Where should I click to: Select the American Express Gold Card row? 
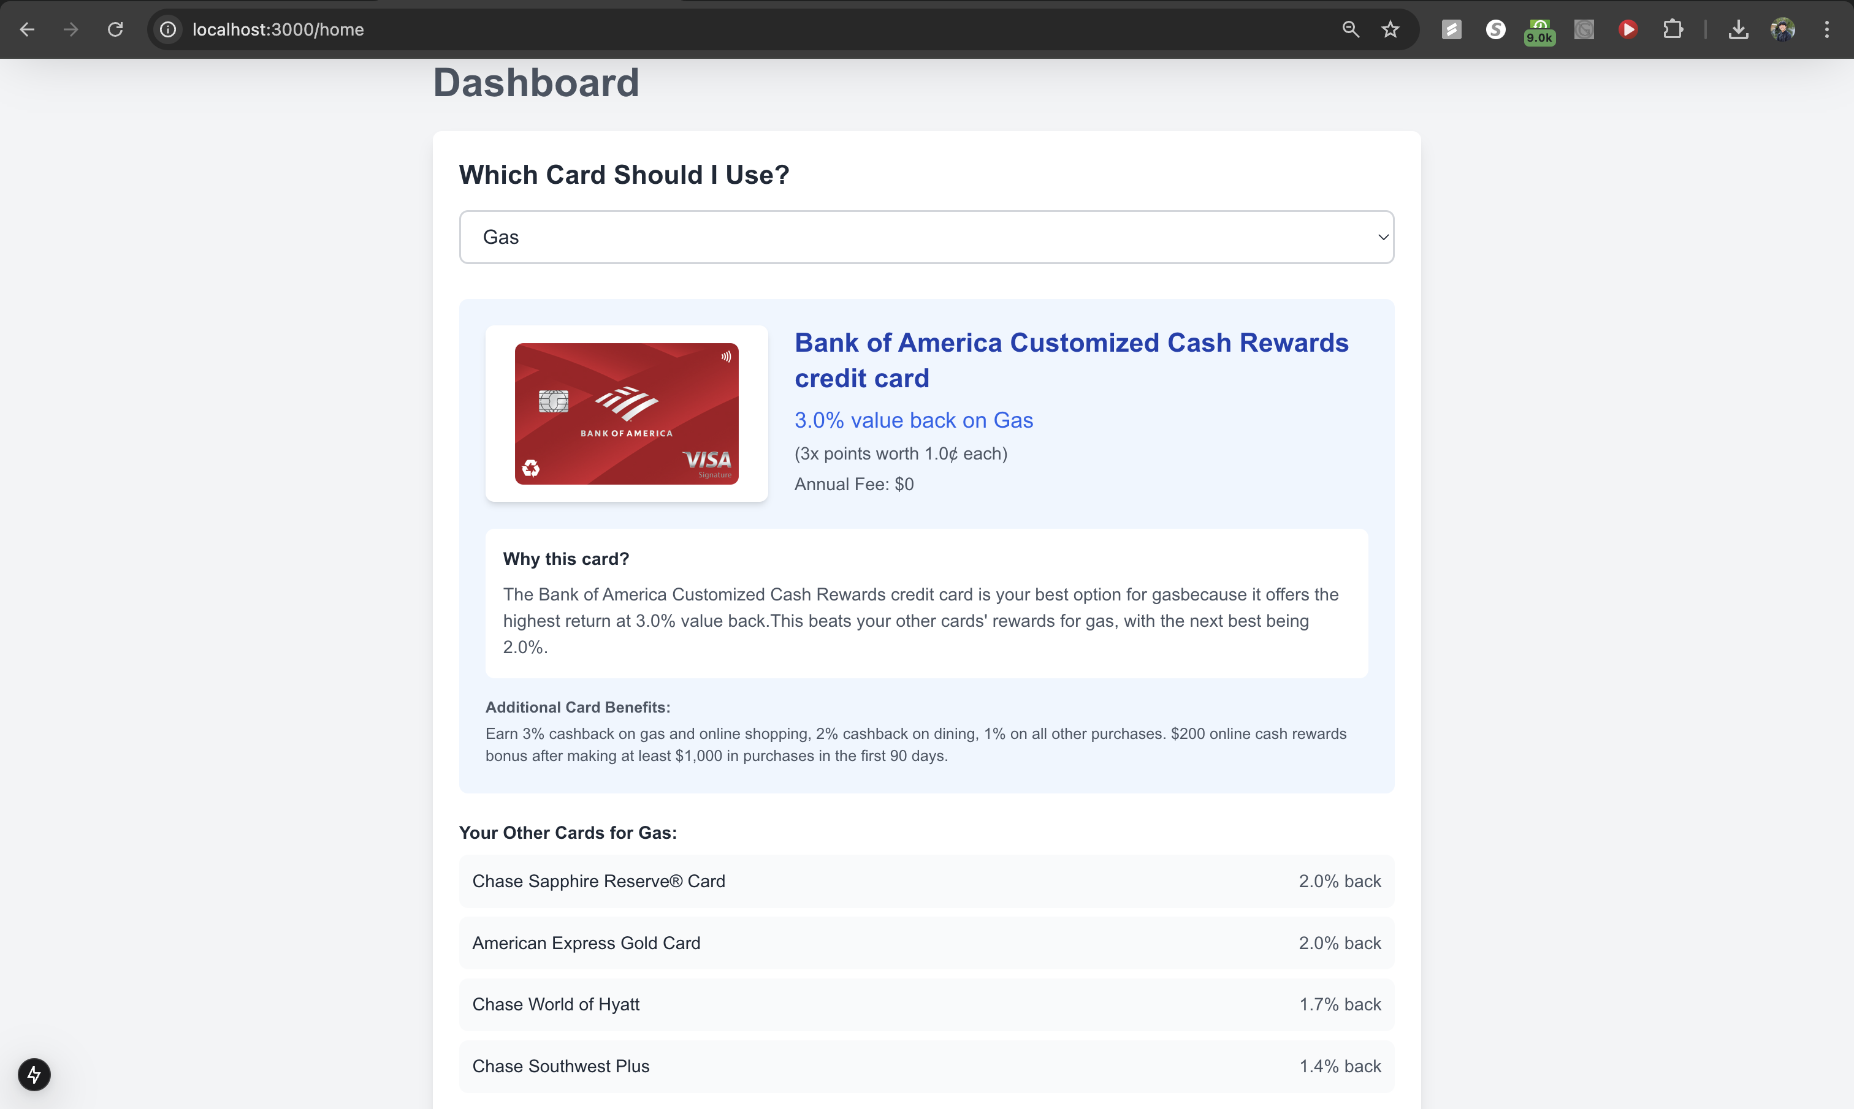[x=926, y=942]
